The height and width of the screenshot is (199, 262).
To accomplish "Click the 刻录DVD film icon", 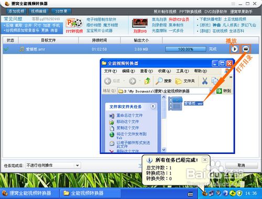I will coord(140,24).
